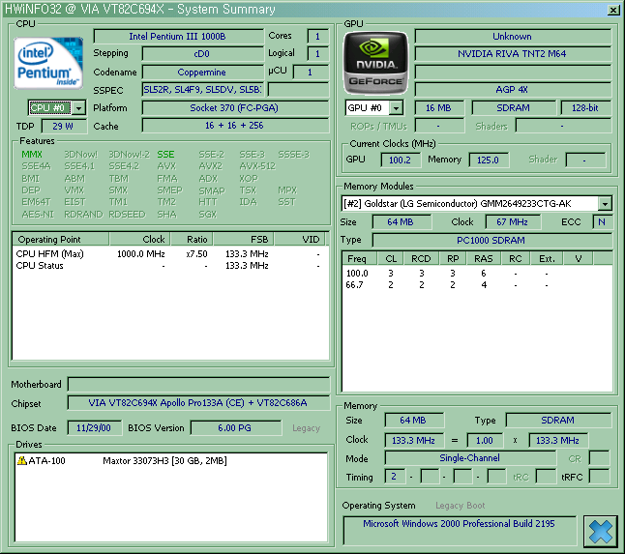The height and width of the screenshot is (554, 625).
Task: Click the NVIDIA GeForce logo
Action: [x=375, y=63]
